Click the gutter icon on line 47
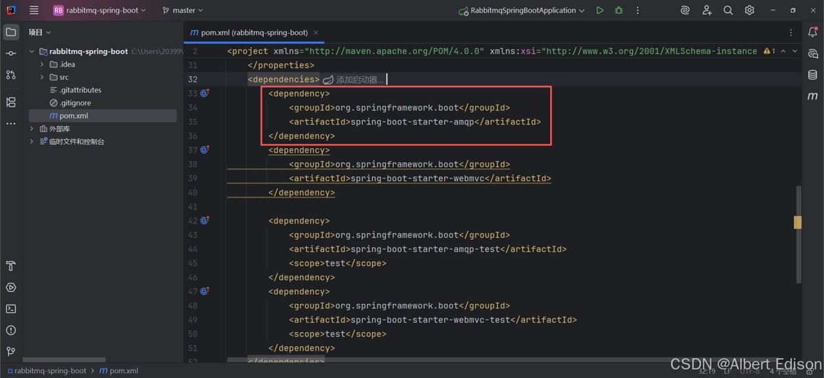Viewport: 824px width, 378px height. pos(204,292)
